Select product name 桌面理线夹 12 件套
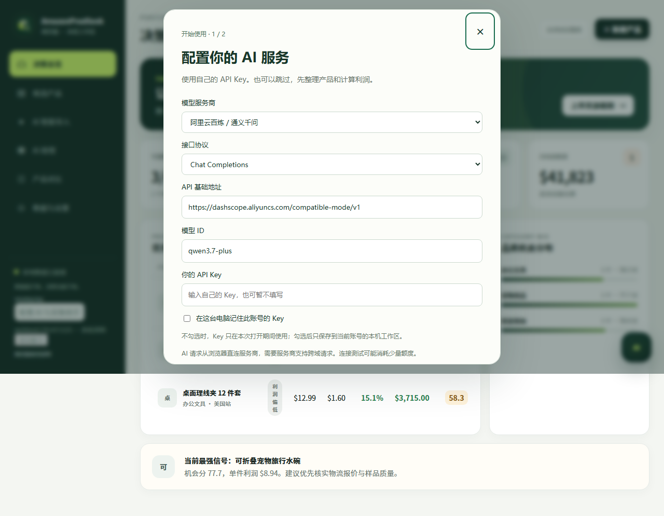 (212, 393)
